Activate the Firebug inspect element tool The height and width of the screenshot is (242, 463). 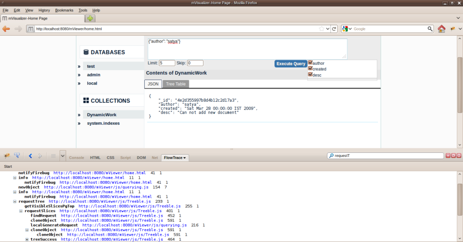[17, 156]
